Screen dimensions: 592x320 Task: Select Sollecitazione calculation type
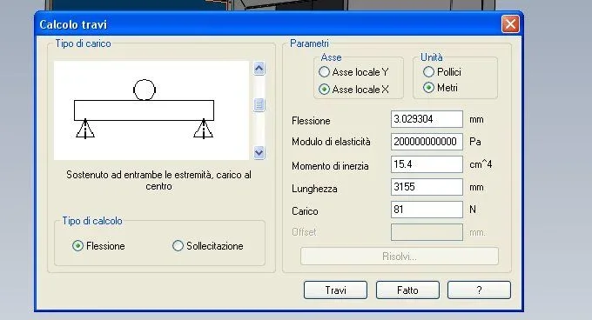pyautogui.click(x=178, y=246)
